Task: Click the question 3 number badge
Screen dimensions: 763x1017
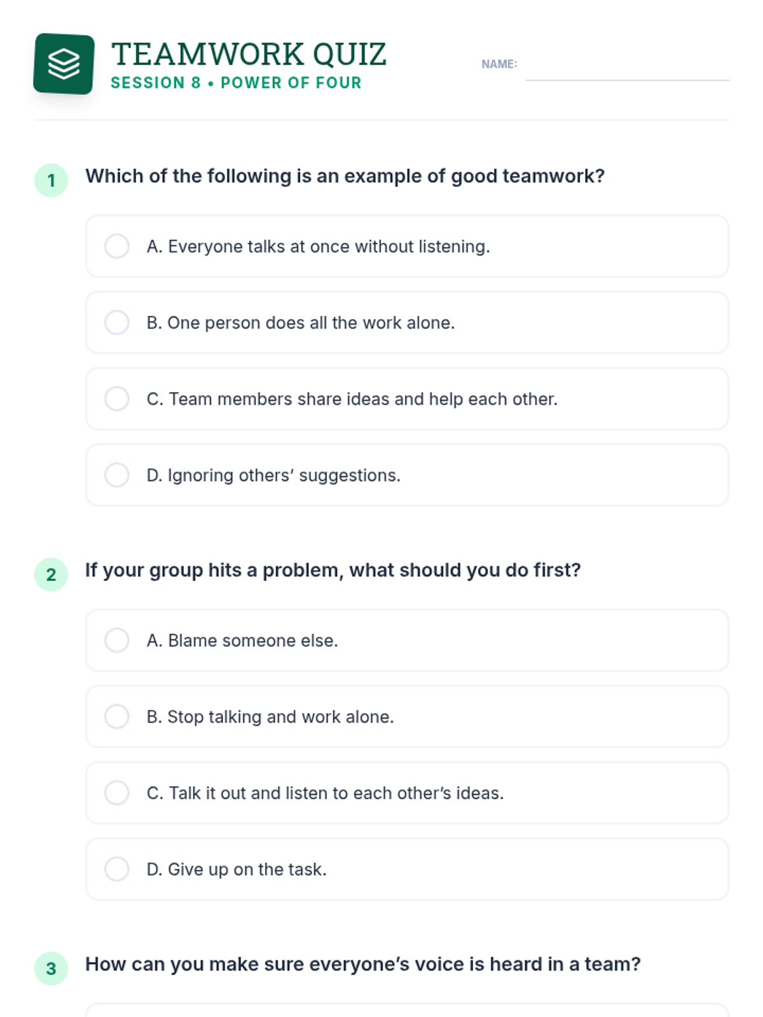Action: (51, 969)
